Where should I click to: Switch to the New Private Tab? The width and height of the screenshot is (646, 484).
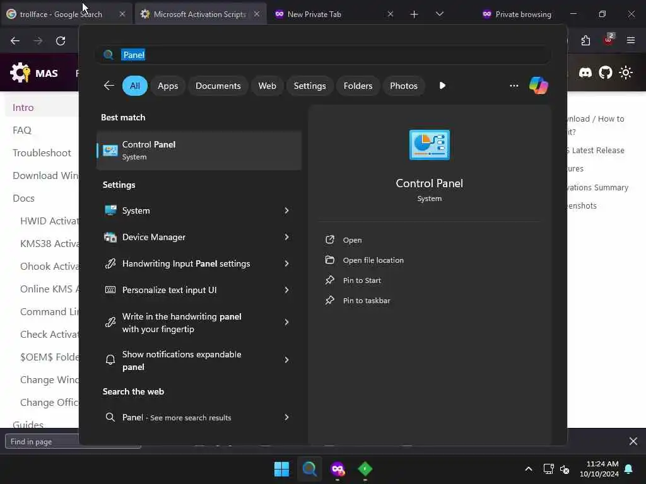click(x=314, y=14)
